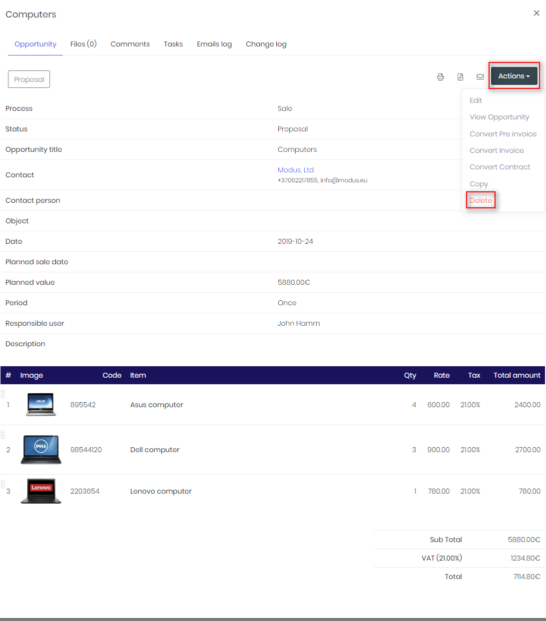Choose View Opportunity menu entry

tap(499, 117)
